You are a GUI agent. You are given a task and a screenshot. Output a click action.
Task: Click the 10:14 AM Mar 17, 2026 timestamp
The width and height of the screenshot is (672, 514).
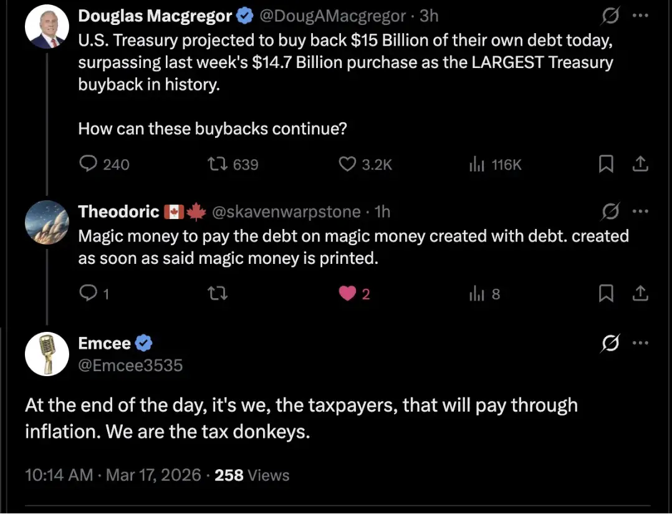(113, 475)
